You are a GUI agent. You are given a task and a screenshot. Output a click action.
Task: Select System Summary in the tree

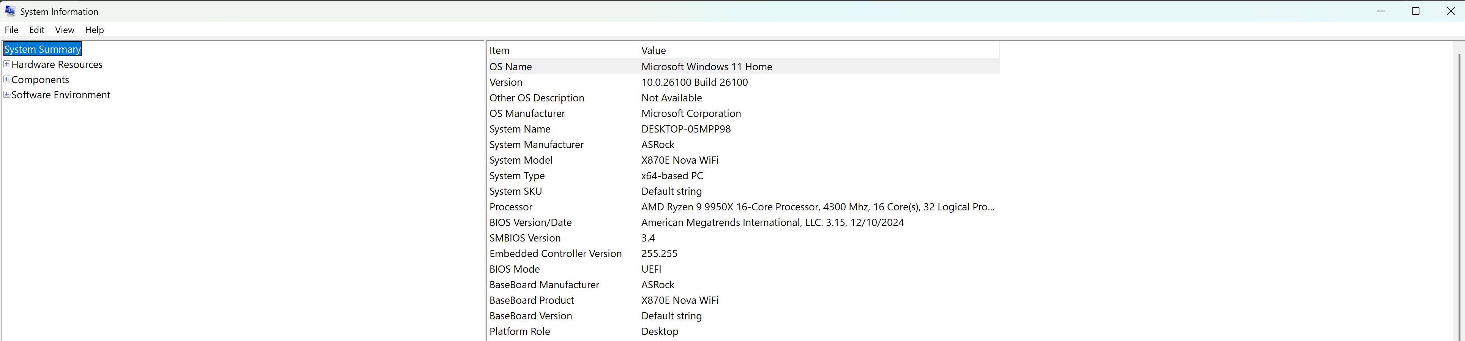point(43,49)
